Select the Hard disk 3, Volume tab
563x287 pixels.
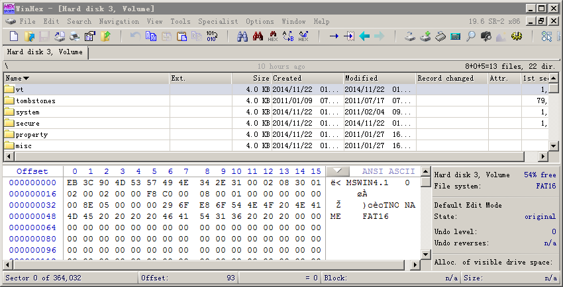point(44,52)
